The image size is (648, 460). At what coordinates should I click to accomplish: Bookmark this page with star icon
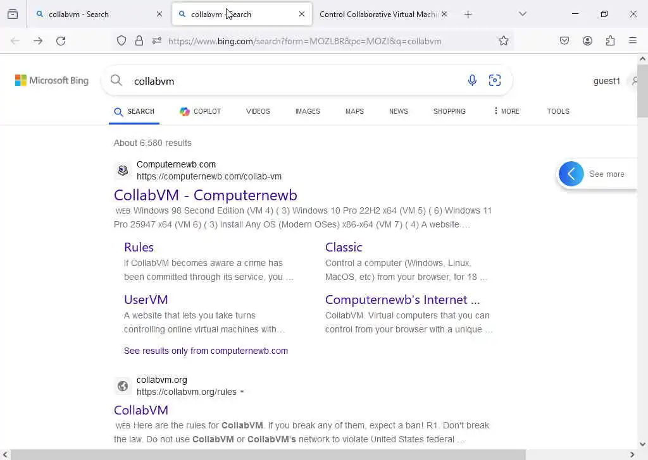(503, 40)
